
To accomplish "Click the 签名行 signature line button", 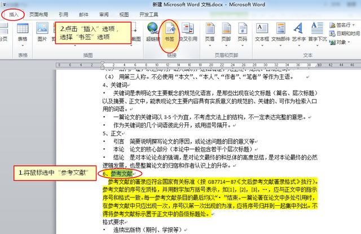I will coord(340,25).
